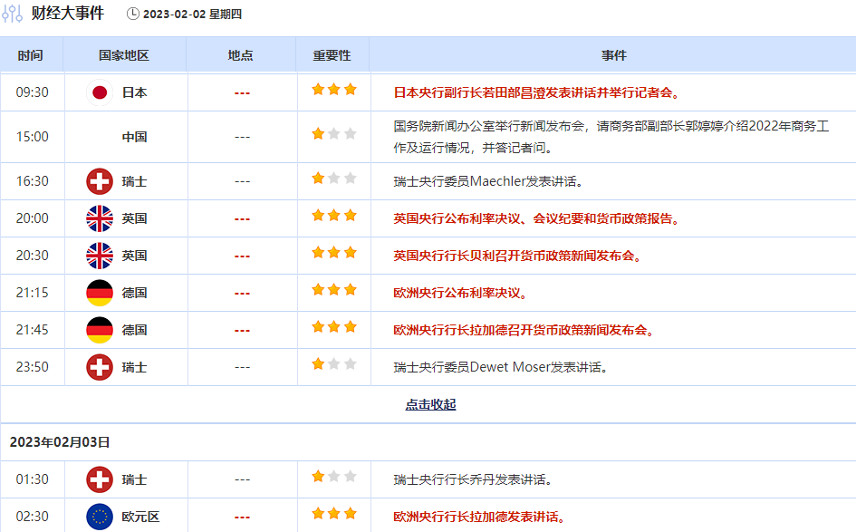Click the Switzerland flag icon at 23:50
856x532 pixels.
pos(100,367)
